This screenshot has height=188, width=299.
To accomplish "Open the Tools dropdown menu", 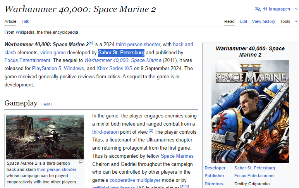I will pyautogui.click(x=285, y=21).
